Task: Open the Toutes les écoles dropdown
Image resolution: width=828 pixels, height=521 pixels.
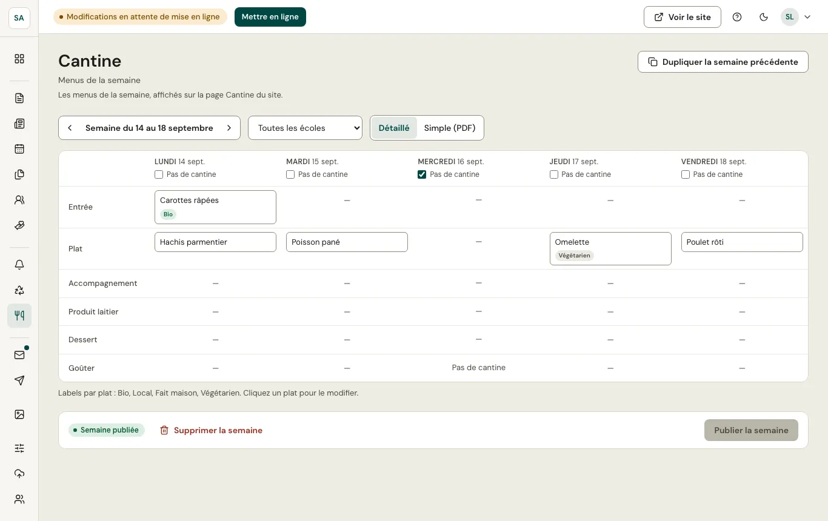Action: [305, 128]
